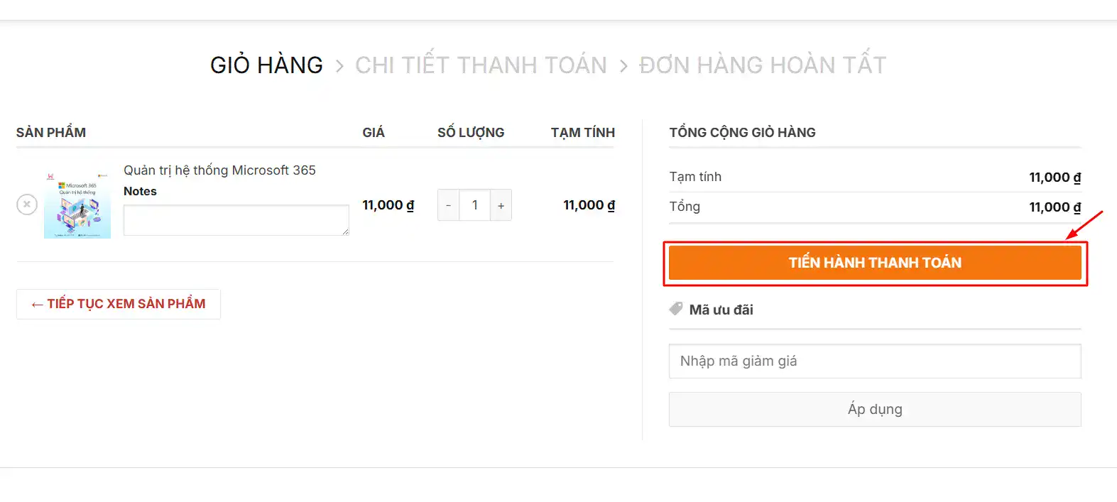Open the Chi tiết thanh toán step
Screen dimensions: 1117x502
click(481, 65)
